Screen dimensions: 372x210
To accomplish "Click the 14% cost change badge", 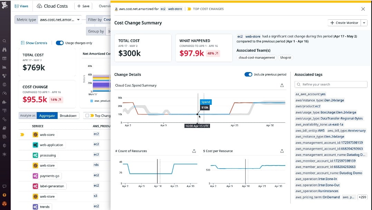I will [56, 100].
